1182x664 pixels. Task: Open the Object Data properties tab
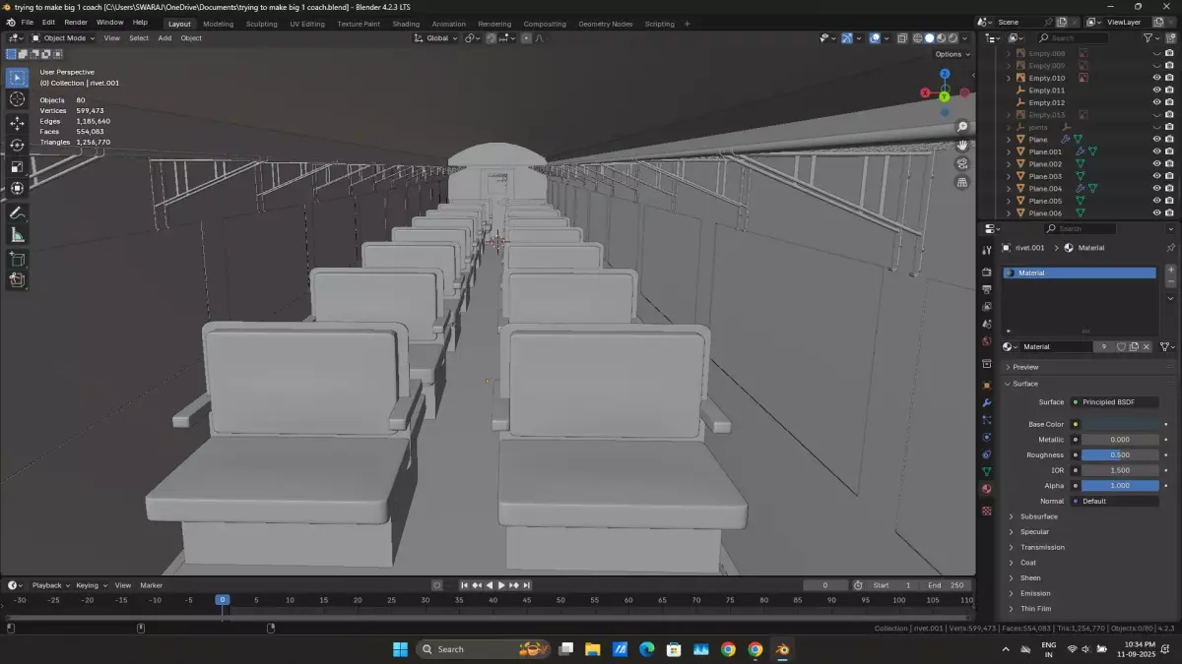tap(986, 472)
